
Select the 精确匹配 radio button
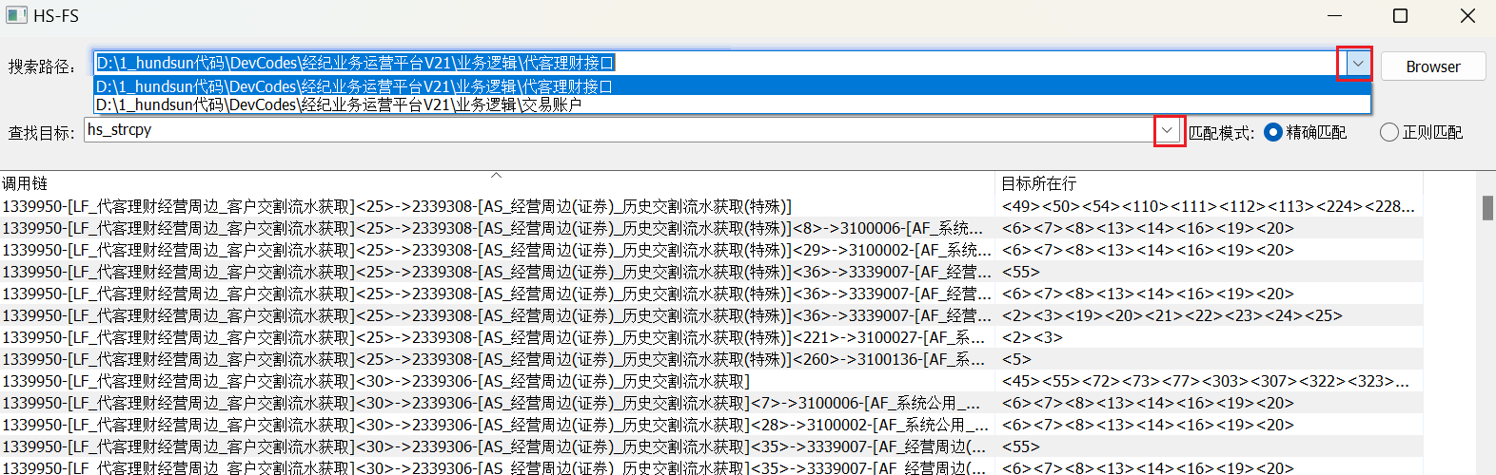pyautogui.click(x=1273, y=133)
